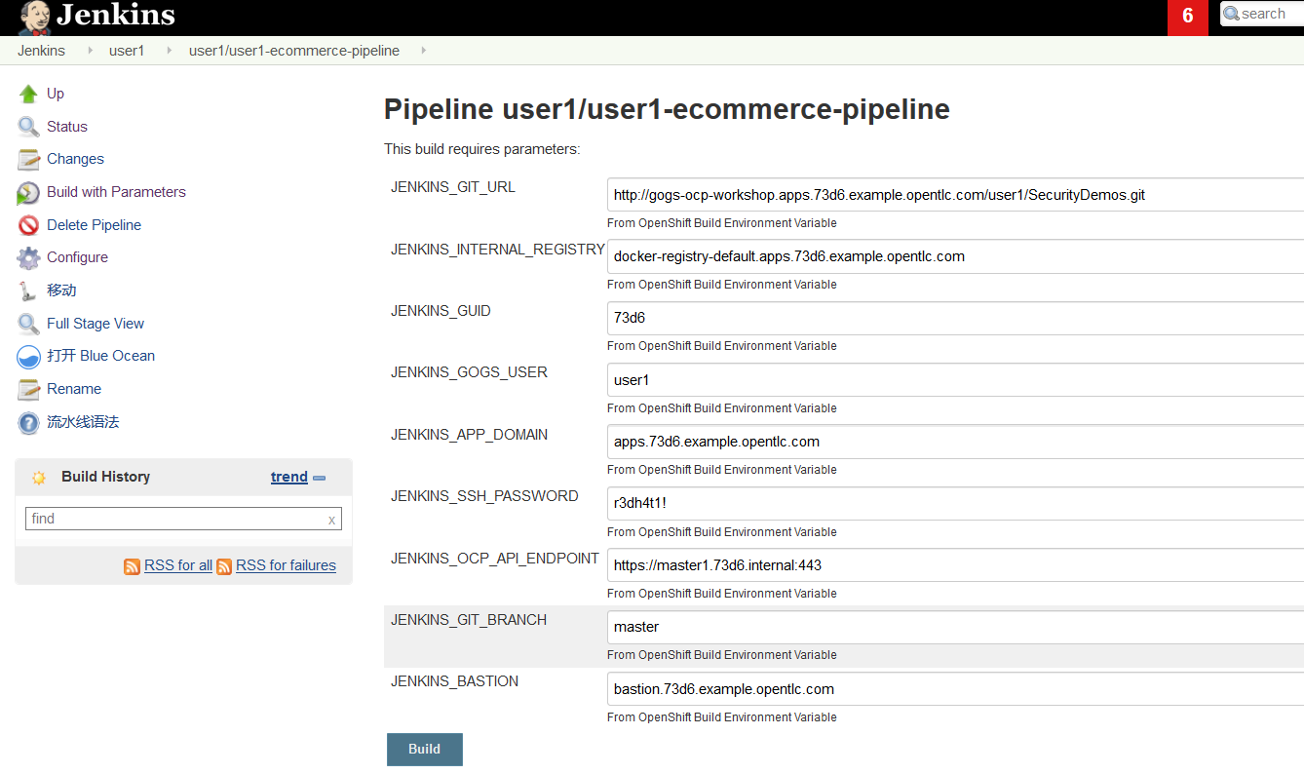Screen dimensions: 1304x774
Task: Open the RSS for all link
Action: point(178,565)
